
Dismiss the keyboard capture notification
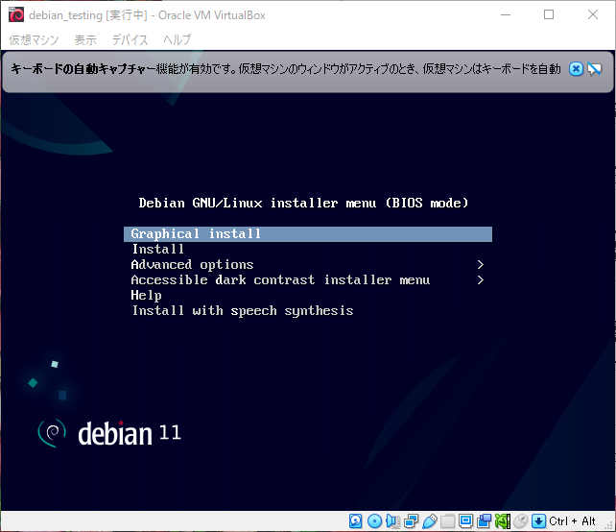click(x=576, y=69)
